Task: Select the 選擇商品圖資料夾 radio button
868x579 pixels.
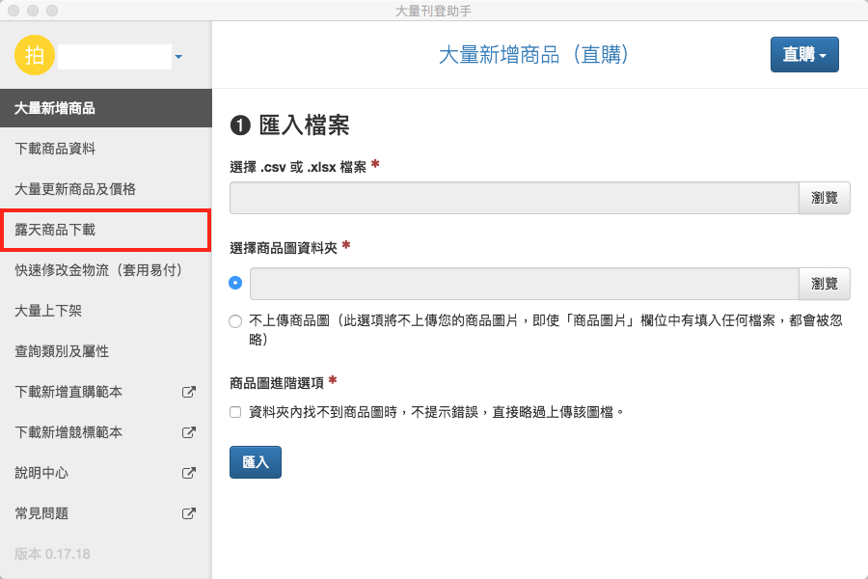Action: click(x=236, y=284)
